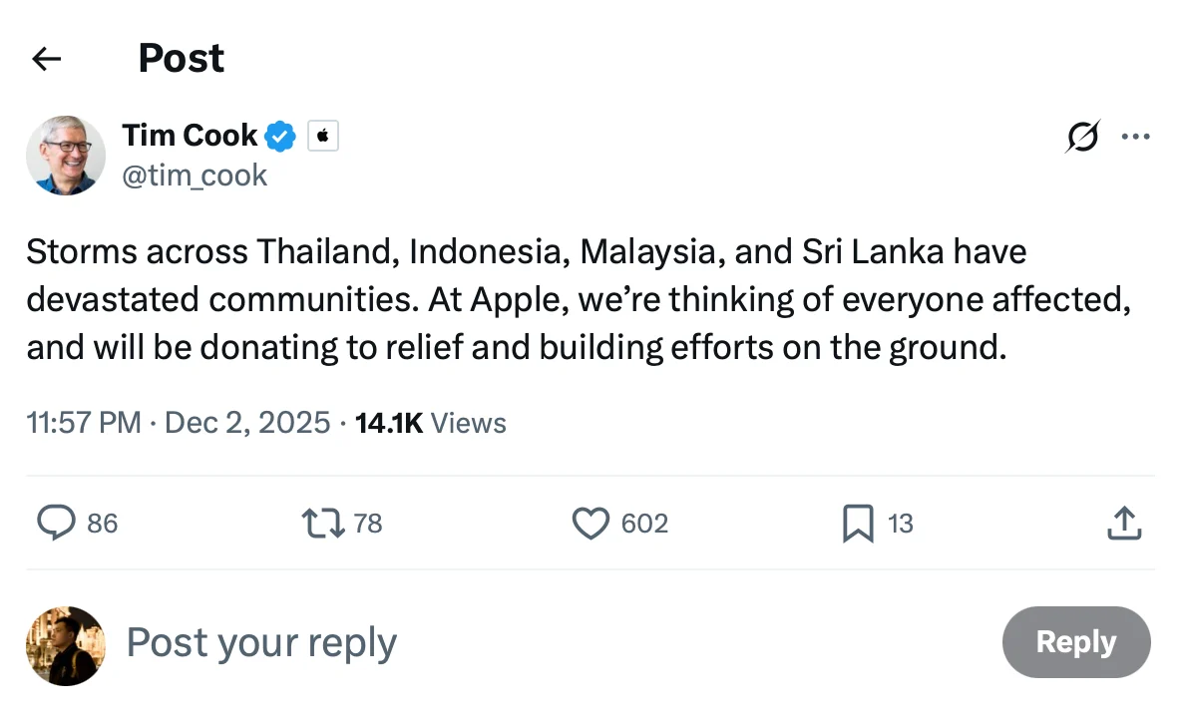This screenshot has width=1185, height=724.
Task: Open Tim Cook's profile picture
Action: pyautogui.click(x=66, y=155)
